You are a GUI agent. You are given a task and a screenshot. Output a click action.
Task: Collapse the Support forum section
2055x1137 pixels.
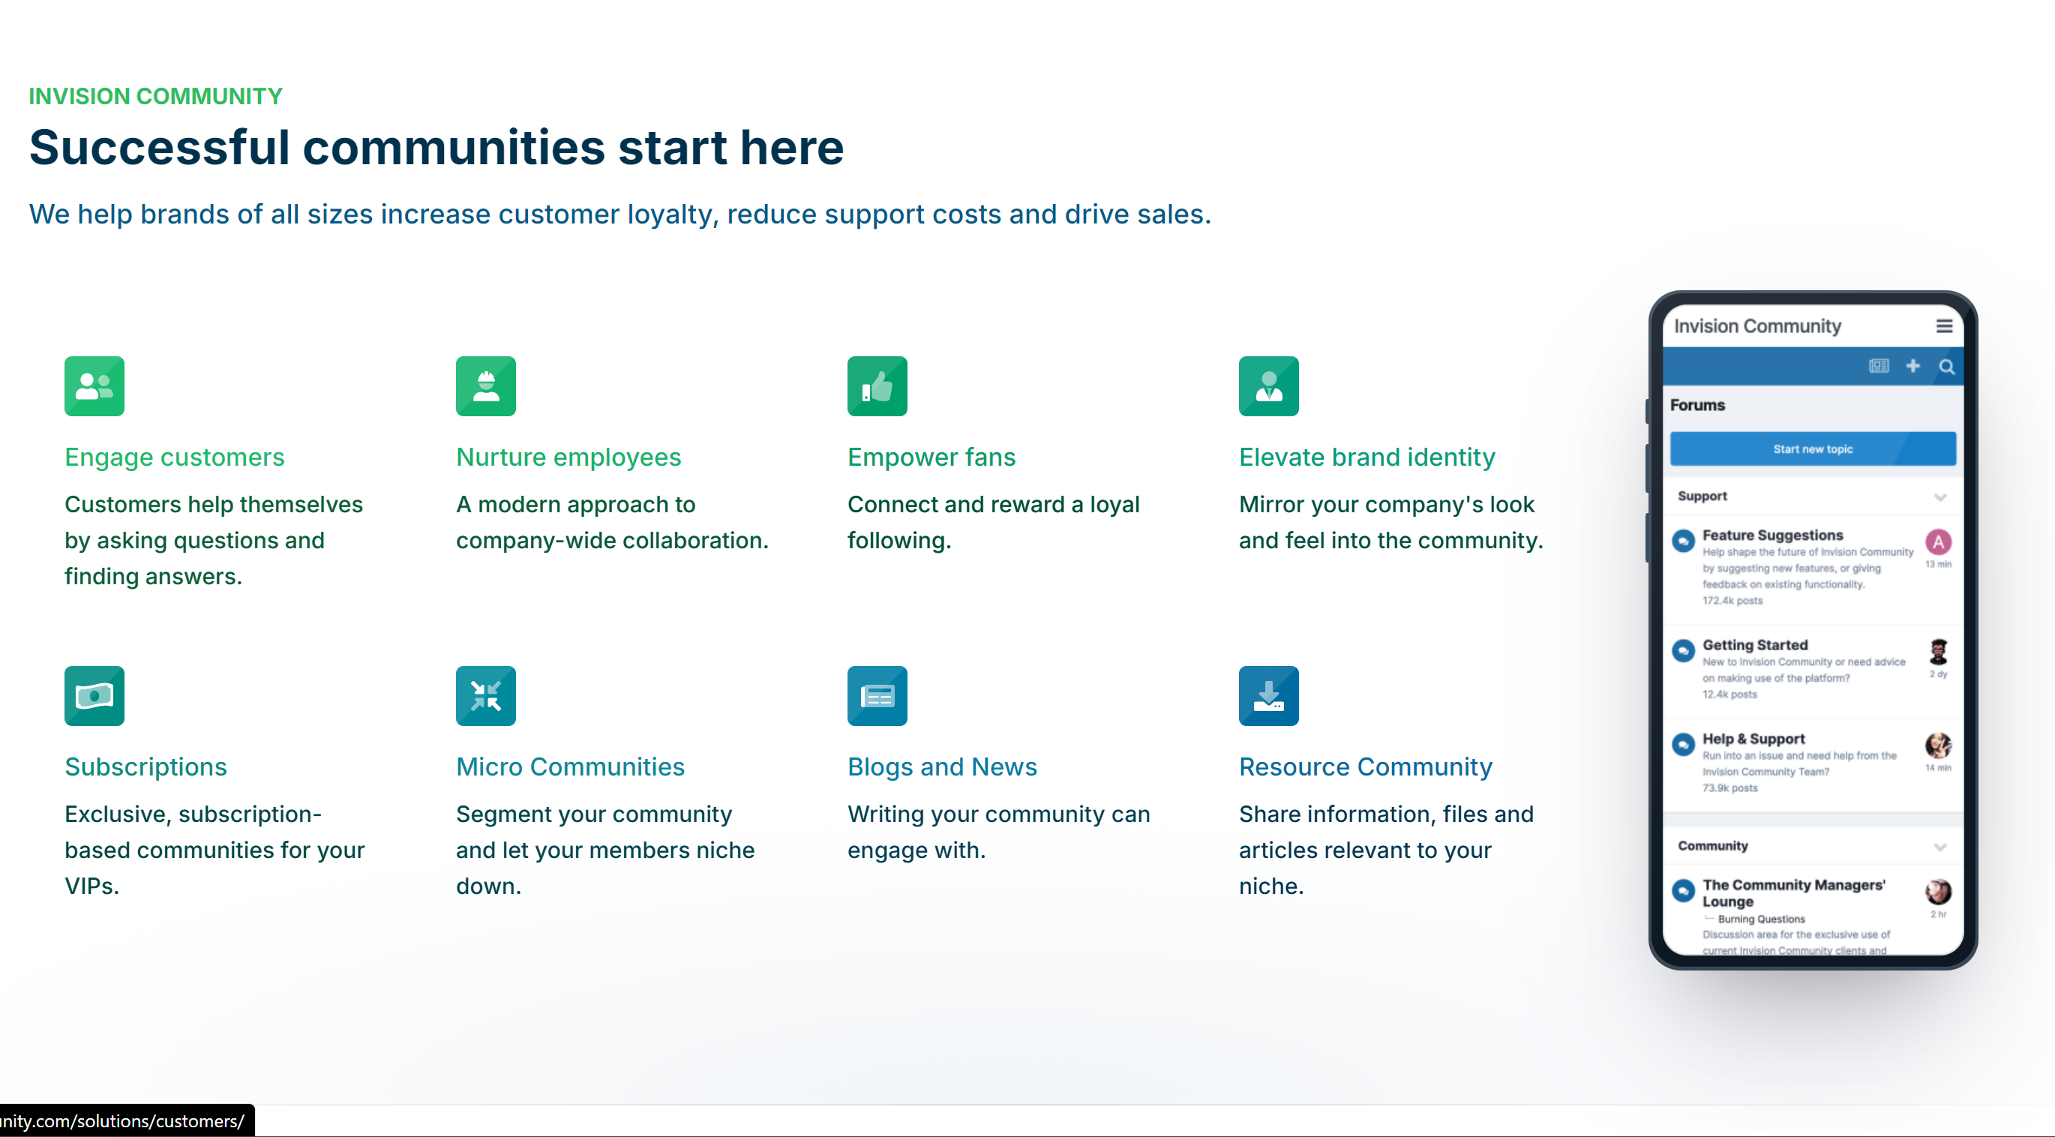1942,496
